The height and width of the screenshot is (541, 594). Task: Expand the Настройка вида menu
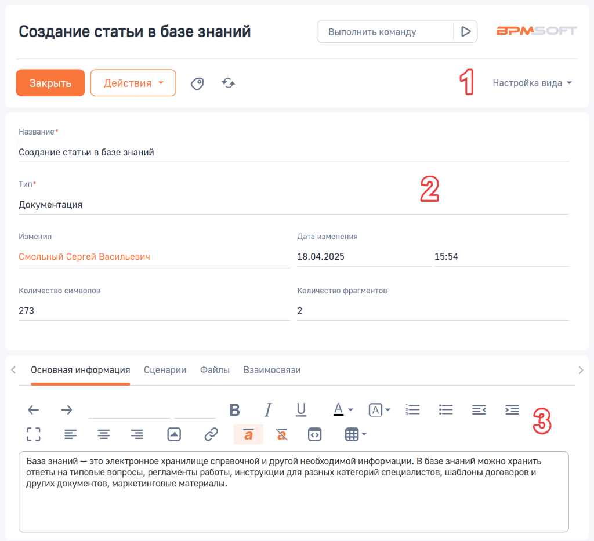coord(533,83)
